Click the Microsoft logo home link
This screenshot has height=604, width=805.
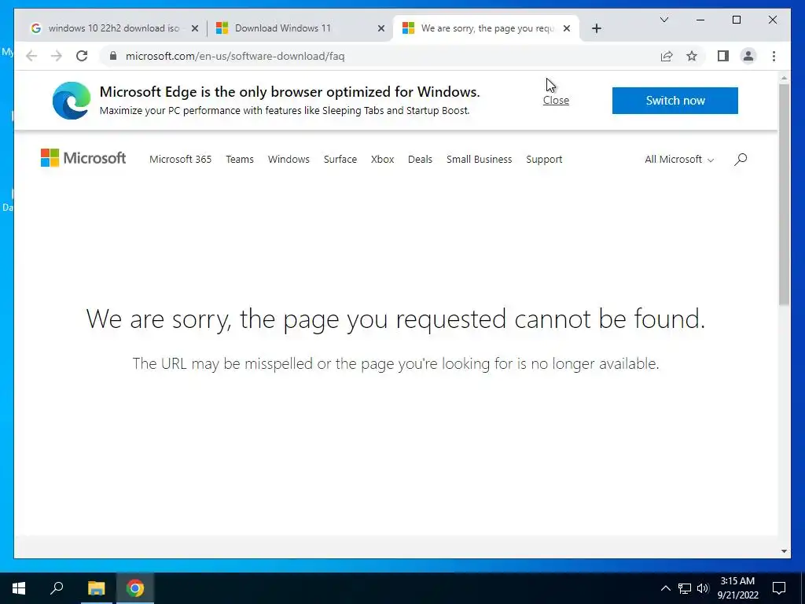click(83, 158)
